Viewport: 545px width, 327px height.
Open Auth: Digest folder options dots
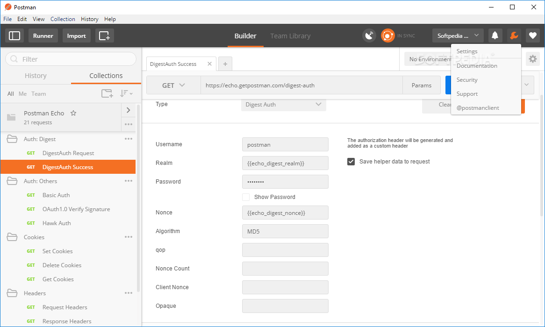pyautogui.click(x=128, y=139)
